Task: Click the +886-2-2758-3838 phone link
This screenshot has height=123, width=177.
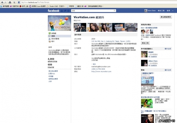Action: click(98, 69)
